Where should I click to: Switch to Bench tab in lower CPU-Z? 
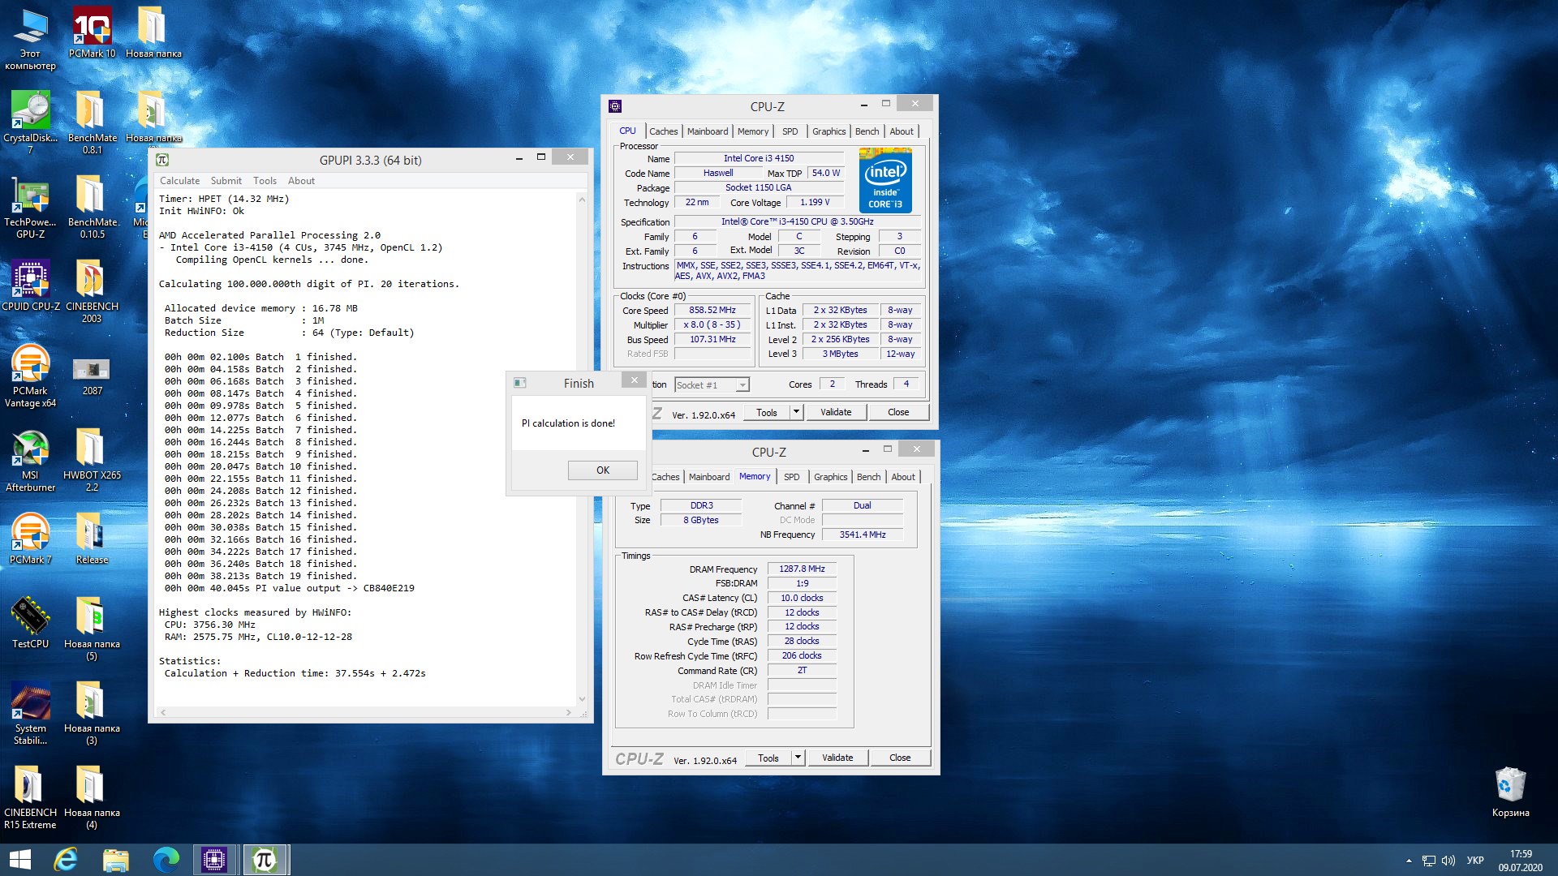point(868,477)
